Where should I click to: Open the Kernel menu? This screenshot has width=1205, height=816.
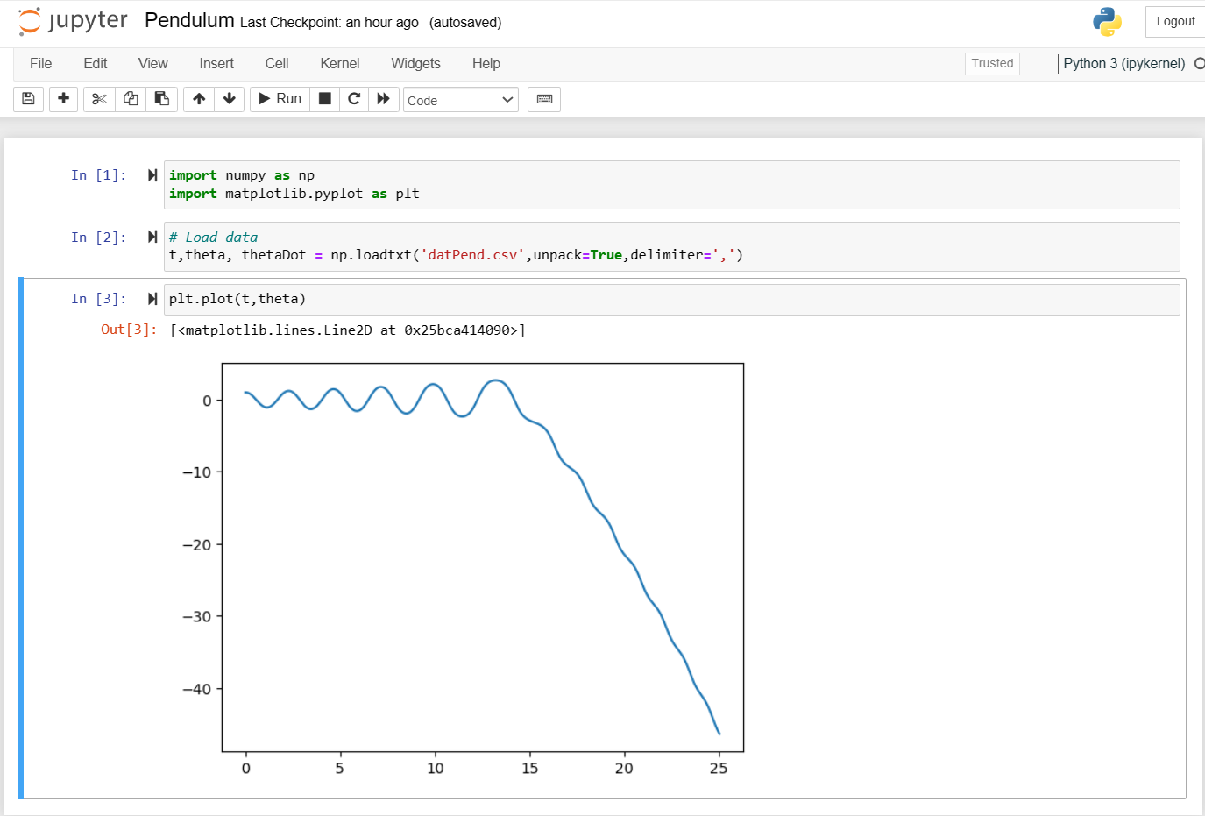tap(339, 63)
